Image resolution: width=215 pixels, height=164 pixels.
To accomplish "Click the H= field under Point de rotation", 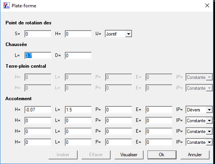I will tap(78, 34).
